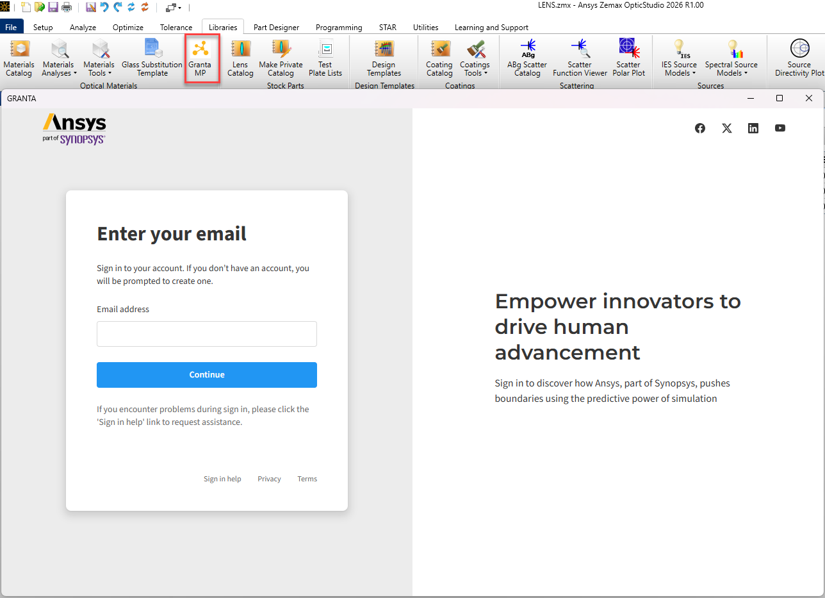Viewport: 825px width, 598px height.
Task: Open the Materials Catalog
Action: pos(19,58)
